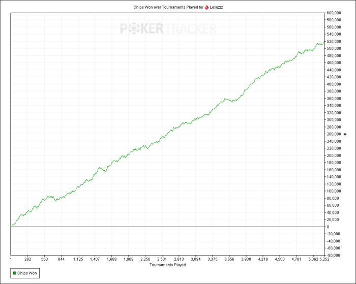Screen dimensions: 356x284
Task: Click the Tournaments Played axis label
Action: pyautogui.click(x=167, y=265)
